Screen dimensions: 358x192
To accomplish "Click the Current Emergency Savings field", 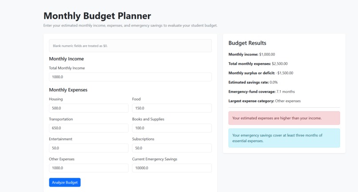I will [172, 168].
